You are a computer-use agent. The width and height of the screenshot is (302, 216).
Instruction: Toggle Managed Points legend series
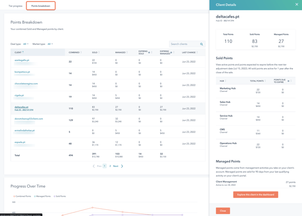point(42,196)
